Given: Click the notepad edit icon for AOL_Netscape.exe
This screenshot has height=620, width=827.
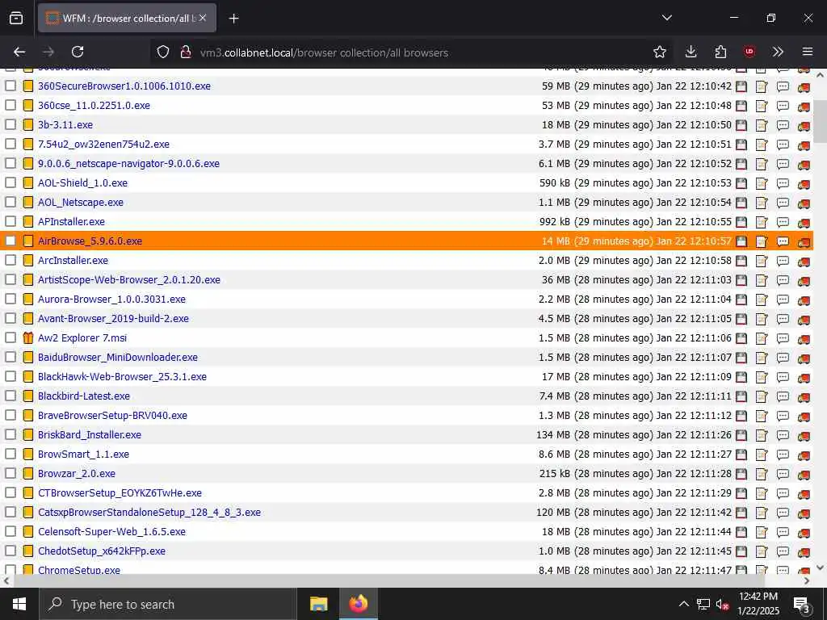Looking at the screenshot, I should [x=762, y=203].
